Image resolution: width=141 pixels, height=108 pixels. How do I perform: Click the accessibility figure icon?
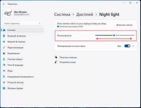[4, 77]
